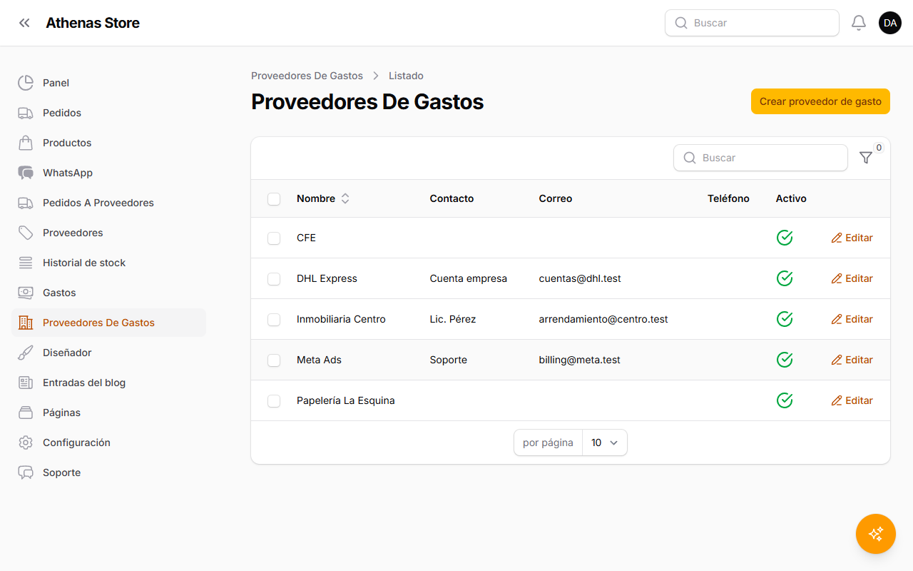Click the Listado breadcrumb text
The height and width of the screenshot is (571, 913).
pyautogui.click(x=406, y=76)
